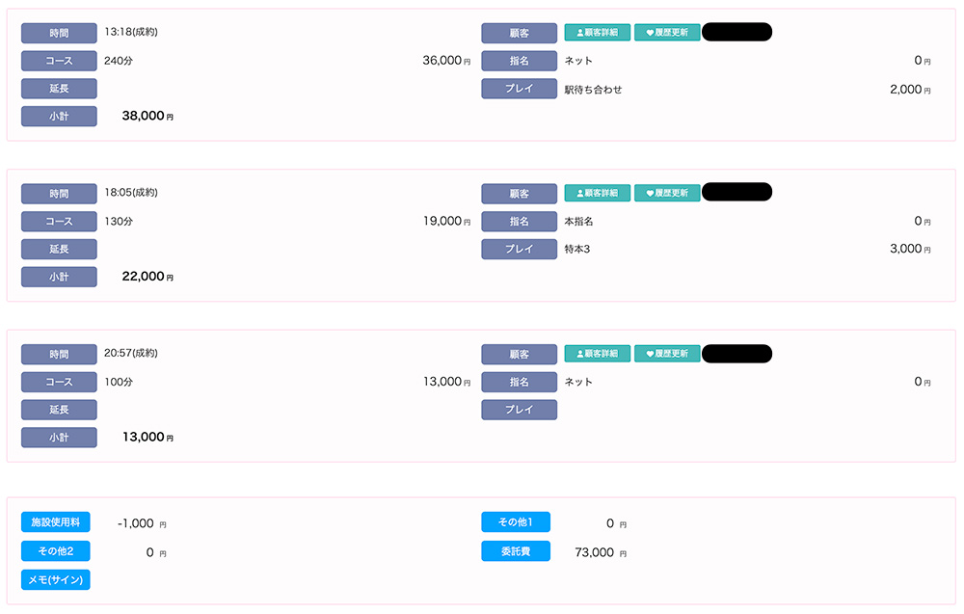
Task: Click the 施設使用料 label button
Action: pyautogui.click(x=56, y=522)
